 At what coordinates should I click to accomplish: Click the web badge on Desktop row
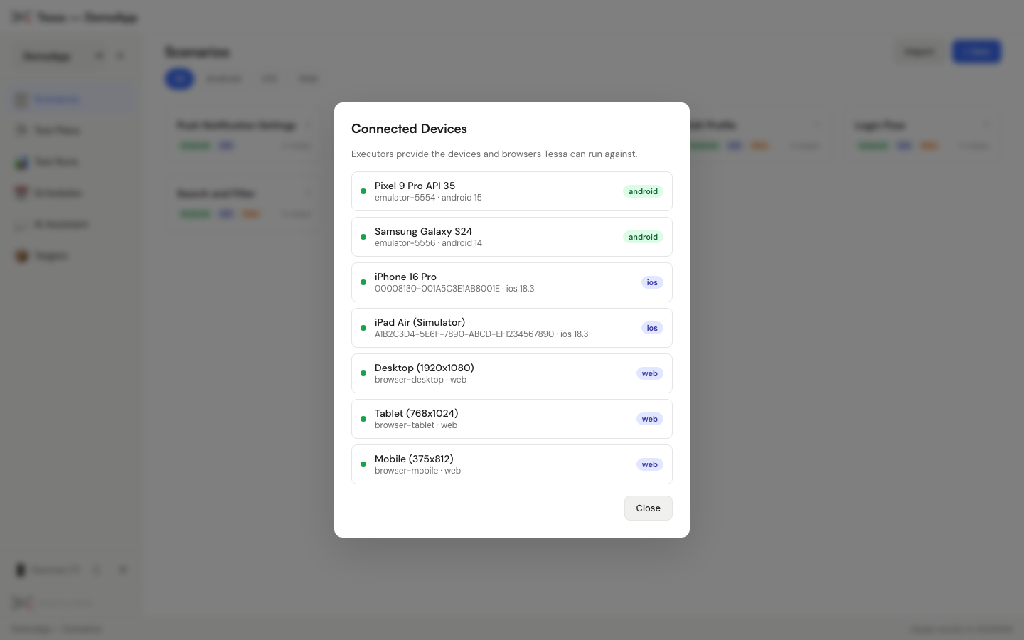[x=650, y=373]
